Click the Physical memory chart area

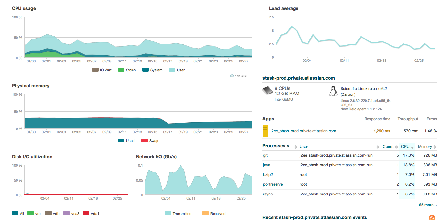click(x=138, y=112)
